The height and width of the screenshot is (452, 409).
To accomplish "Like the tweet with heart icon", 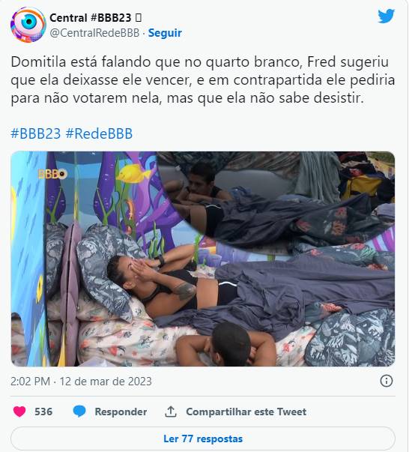I will pyautogui.click(x=19, y=412).
